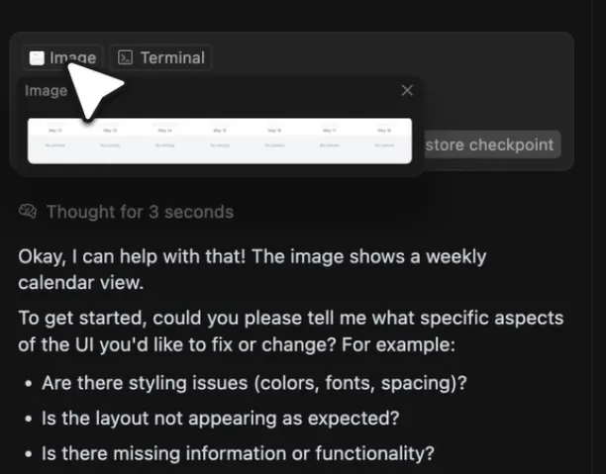This screenshot has height=474, width=606.
Task: Select the Image attachment chip label
Action: [x=73, y=58]
